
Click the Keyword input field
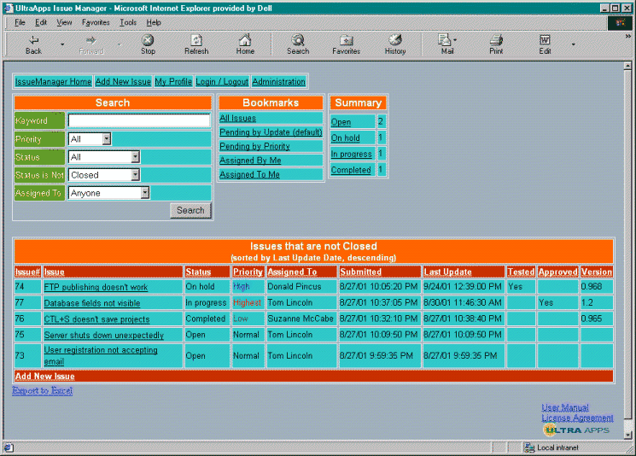coord(138,121)
